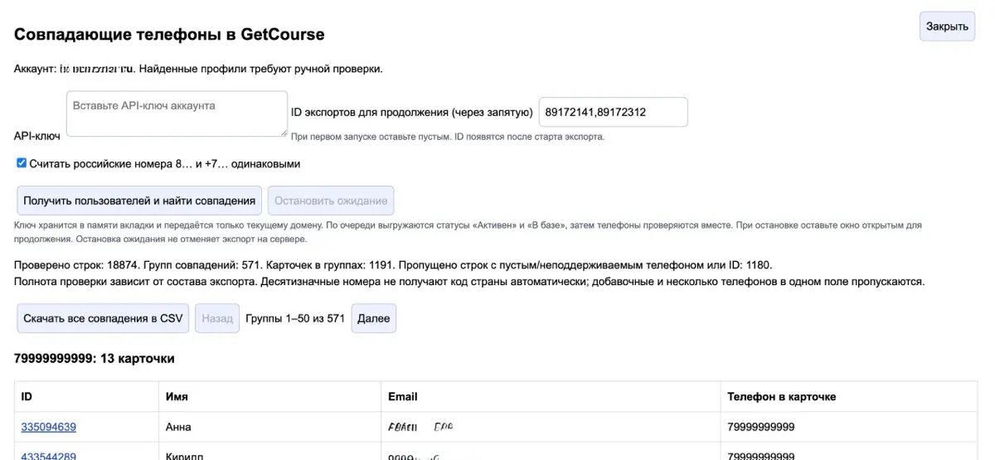Click the Email column header

point(551,396)
